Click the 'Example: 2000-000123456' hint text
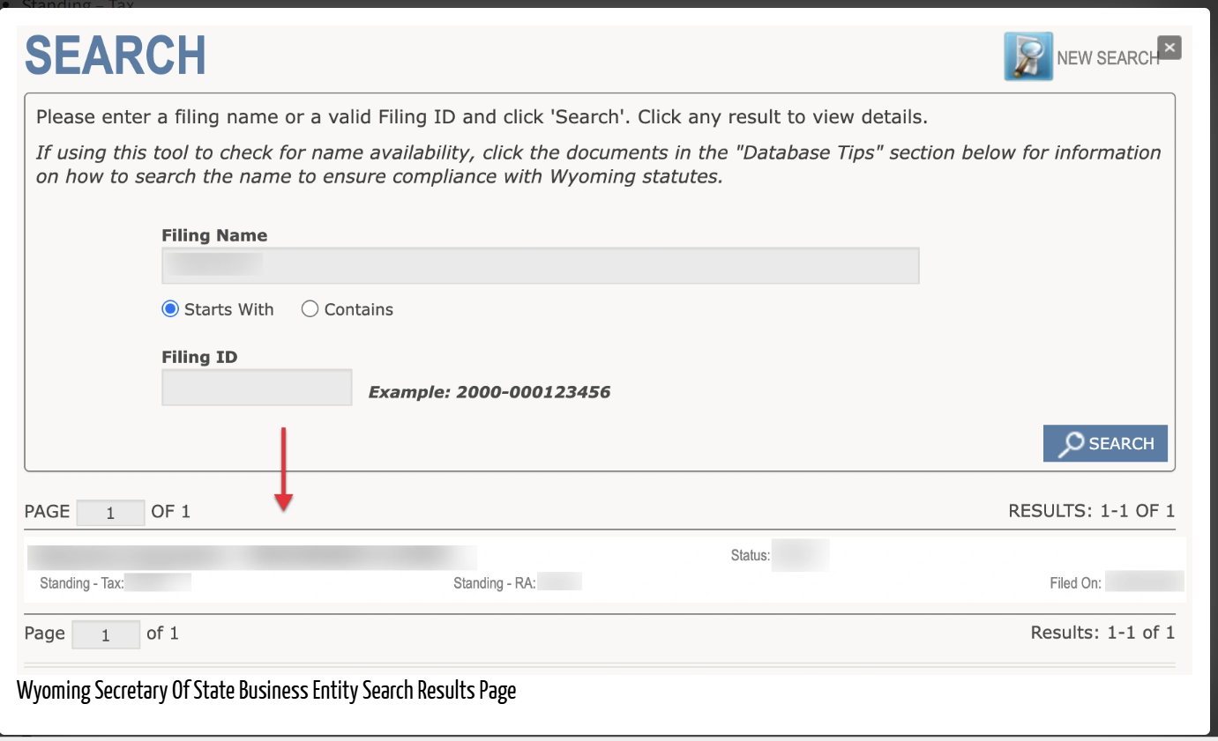The width and height of the screenshot is (1218, 741). point(489,392)
